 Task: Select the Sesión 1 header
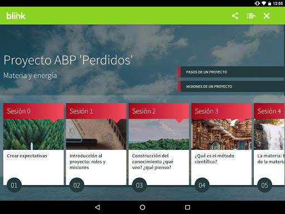coord(96,111)
